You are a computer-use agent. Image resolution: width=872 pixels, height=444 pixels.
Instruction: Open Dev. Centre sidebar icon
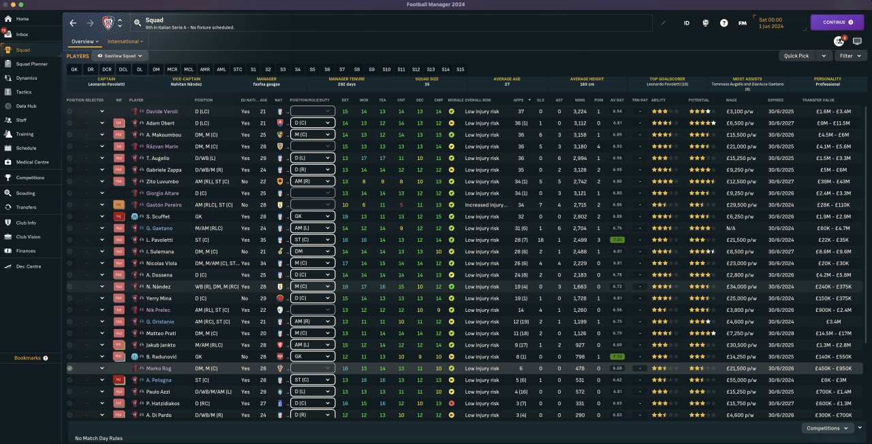coord(7,266)
